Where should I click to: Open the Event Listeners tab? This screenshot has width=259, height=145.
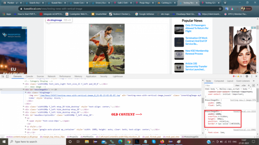pos(243,81)
